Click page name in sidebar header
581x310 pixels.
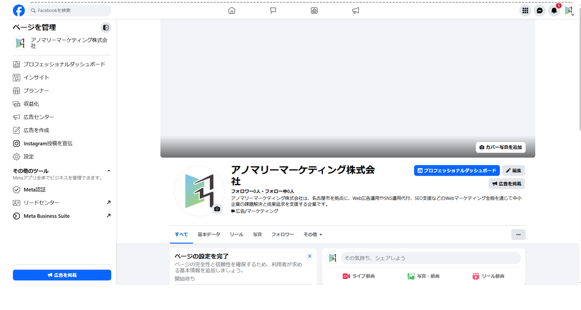click(x=69, y=43)
